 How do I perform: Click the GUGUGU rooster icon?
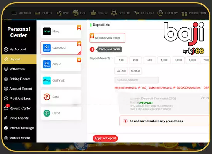(137, 13)
